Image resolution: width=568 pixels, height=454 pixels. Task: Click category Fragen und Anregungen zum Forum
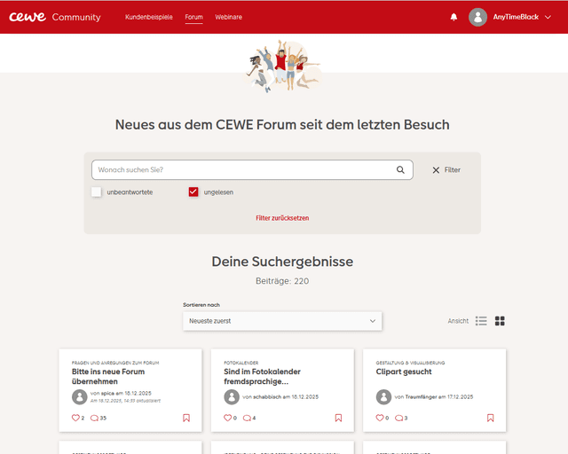point(115,363)
